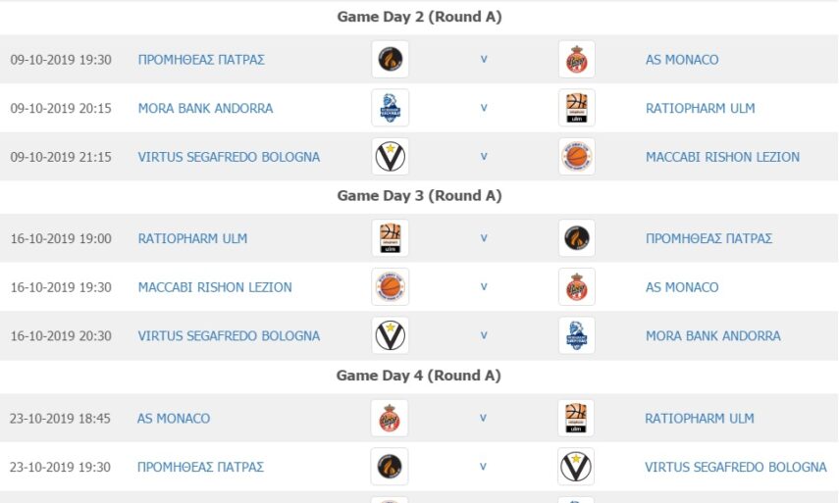Image resolution: width=839 pixels, height=503 pixels.
Task: Open Mora Bank Andorra logo in Game Day 2
Action: coord(391,108)
